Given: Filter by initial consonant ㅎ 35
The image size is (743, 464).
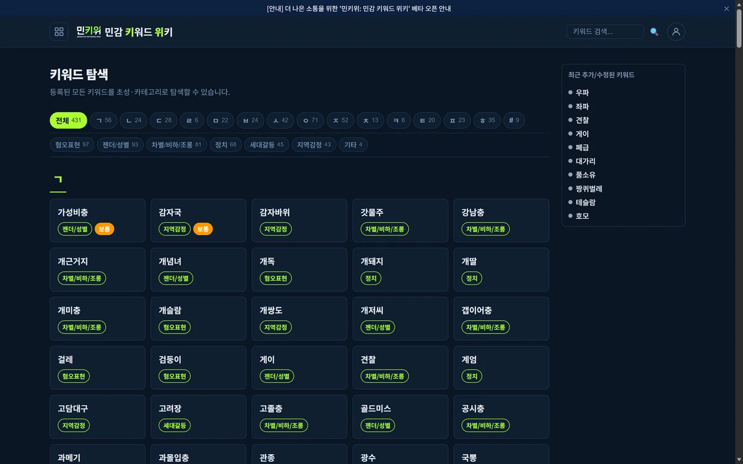Looking at the screenshot, I should (x=487, y=120).
